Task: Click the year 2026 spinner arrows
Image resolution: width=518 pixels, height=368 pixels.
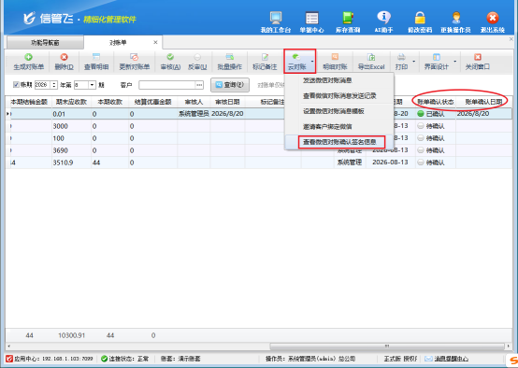Action: 54,85
